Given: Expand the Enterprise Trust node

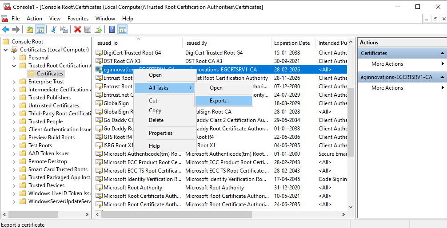Looking at the screenshot, I should coord(14,82).
